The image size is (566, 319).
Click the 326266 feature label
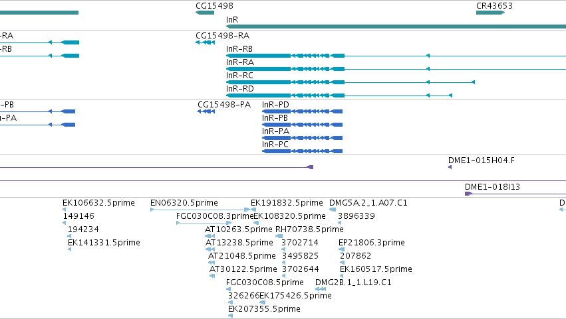coord(243,296)
